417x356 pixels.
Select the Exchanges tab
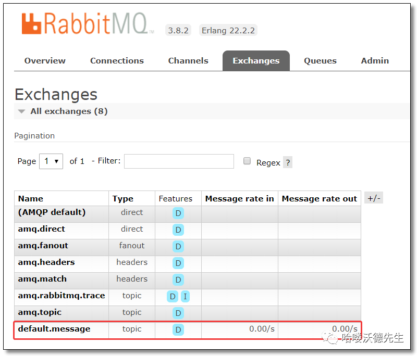[256, 61]
